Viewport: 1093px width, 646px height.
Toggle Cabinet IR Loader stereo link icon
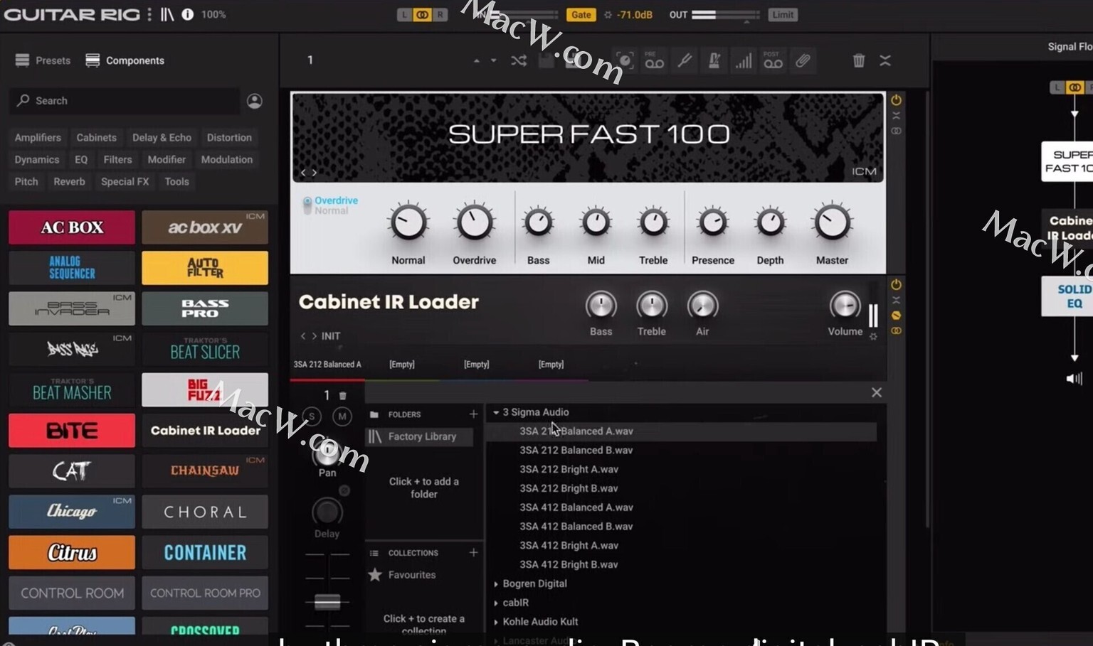(896, 330)
